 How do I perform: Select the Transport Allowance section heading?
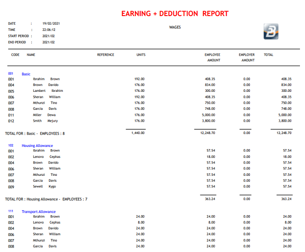coord(39,212)
